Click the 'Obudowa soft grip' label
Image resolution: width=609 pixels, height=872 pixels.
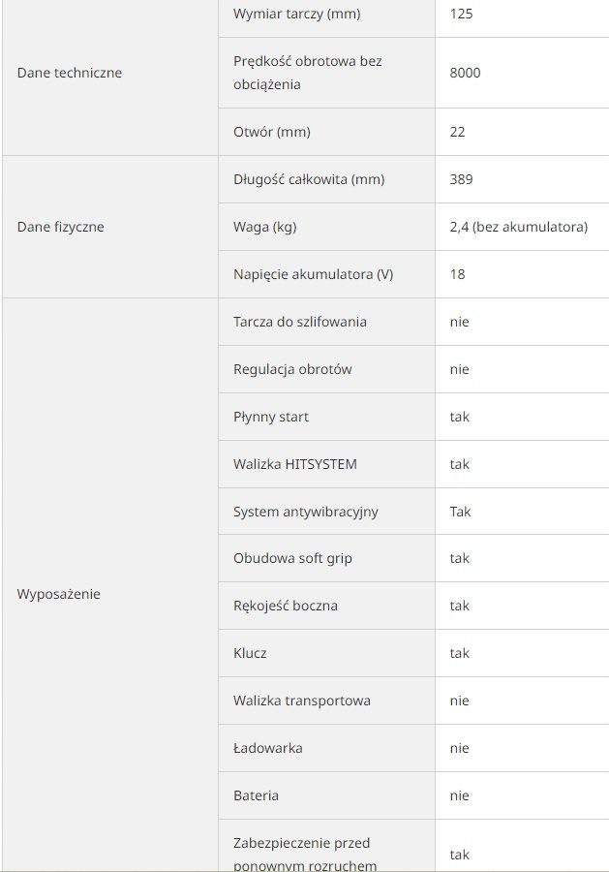[x=290, y=558]
